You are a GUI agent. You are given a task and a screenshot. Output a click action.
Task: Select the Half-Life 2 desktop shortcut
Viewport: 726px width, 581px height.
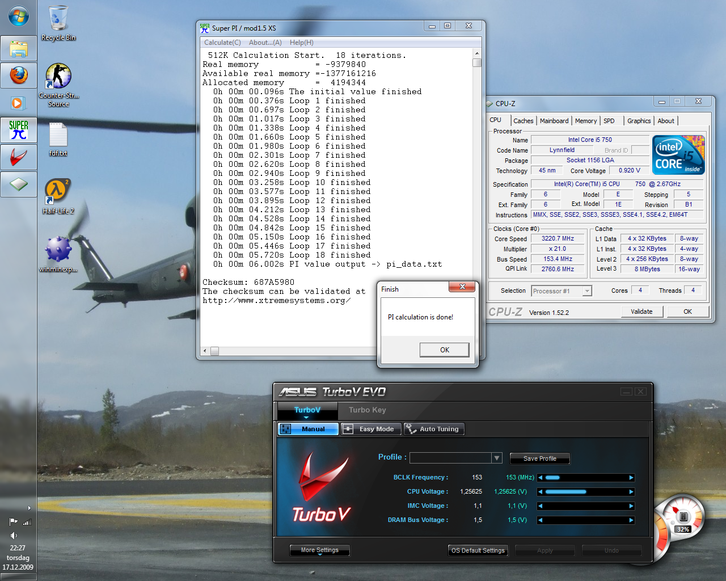(x=58, y=196)
